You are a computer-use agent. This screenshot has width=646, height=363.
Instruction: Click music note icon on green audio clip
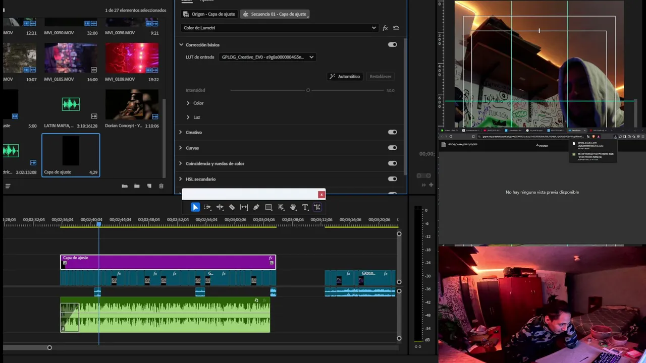[x=256, y=300]
